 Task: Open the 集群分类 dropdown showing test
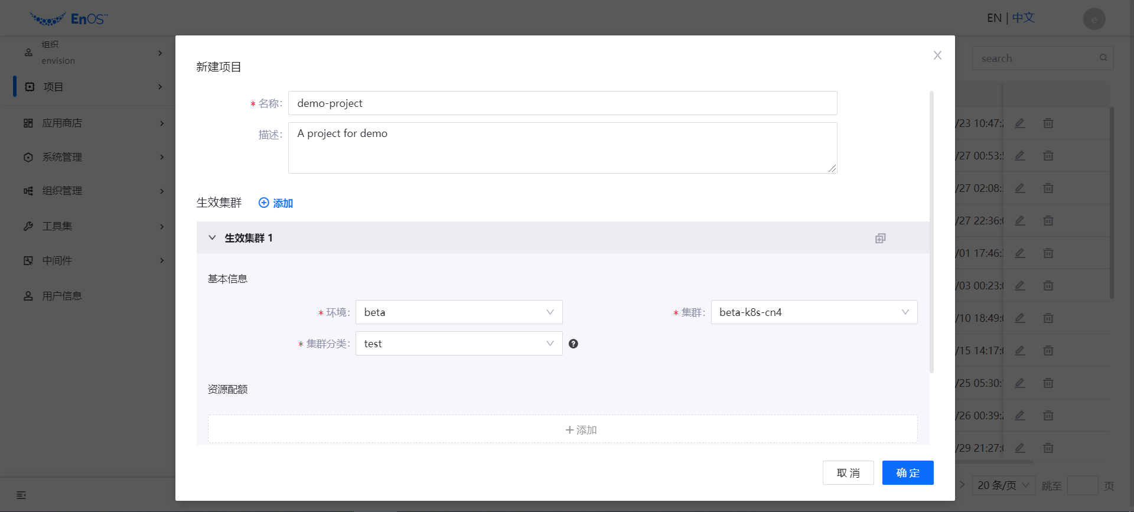pos(458,344)
